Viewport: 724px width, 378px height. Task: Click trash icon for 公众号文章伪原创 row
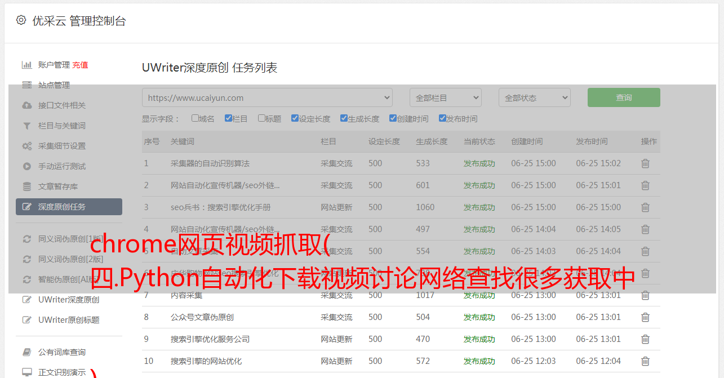645,317
